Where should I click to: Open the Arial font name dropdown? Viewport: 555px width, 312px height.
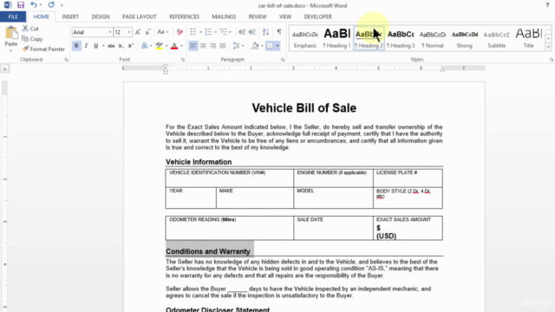110,32
